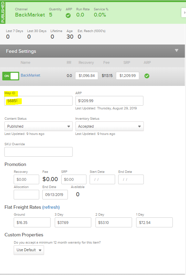This screenshot has width=186, height=275.
Task: Open the Inventory Status Accepted dropdown
Action: coord(109,126)
